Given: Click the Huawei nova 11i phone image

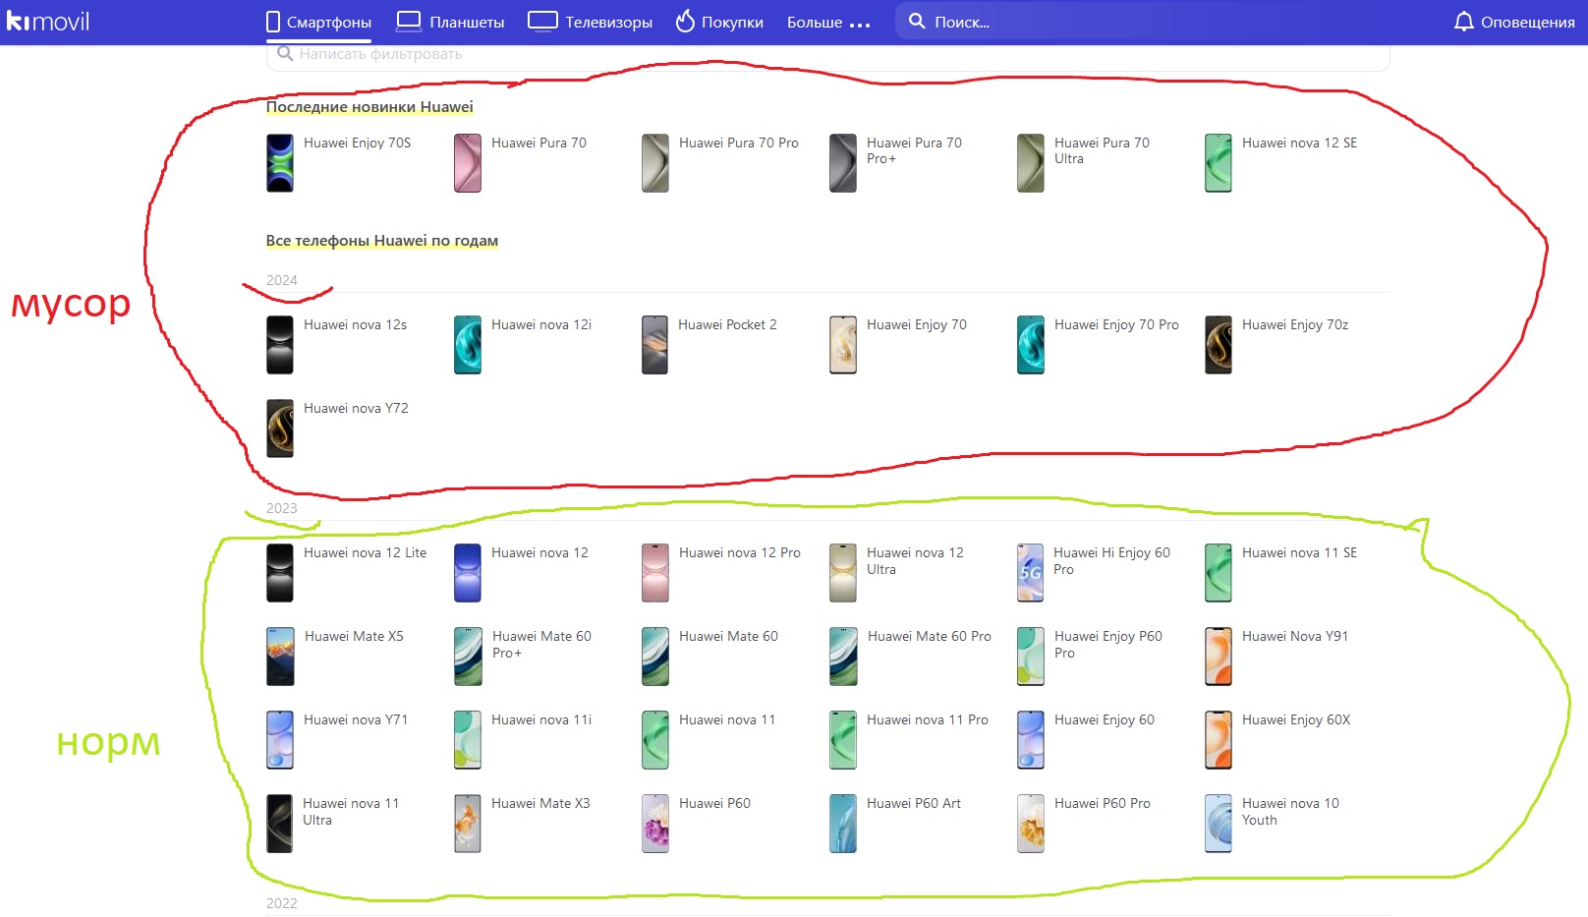Looking at the screenshot, I should 468,740.
